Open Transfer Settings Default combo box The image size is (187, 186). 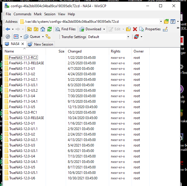[109, 37]
